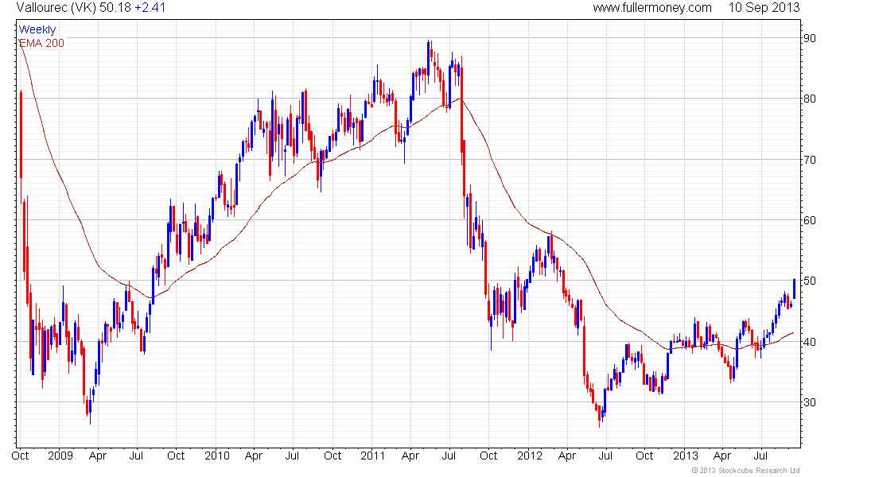The image size is (875, 477).
Task: Click the +2.41 price change value
Action: [150, 8]
